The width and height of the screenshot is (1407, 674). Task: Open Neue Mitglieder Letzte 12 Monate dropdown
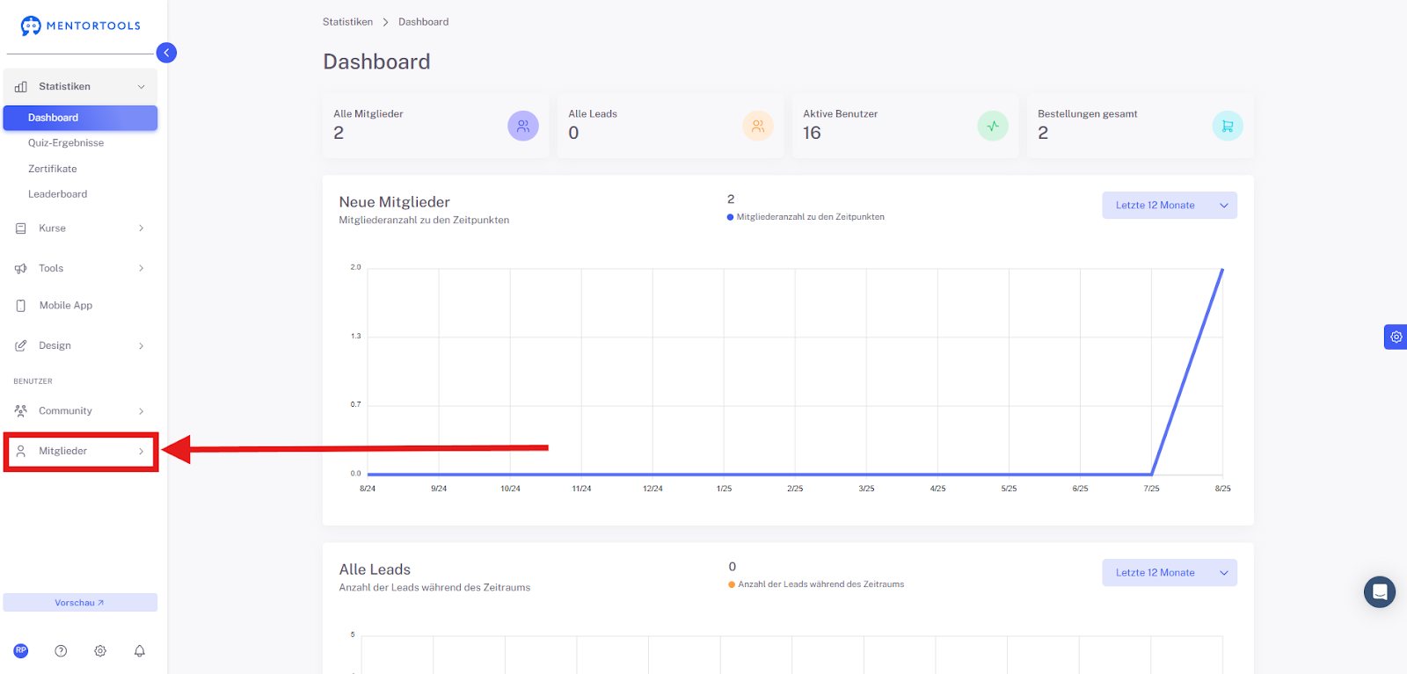1170,206
